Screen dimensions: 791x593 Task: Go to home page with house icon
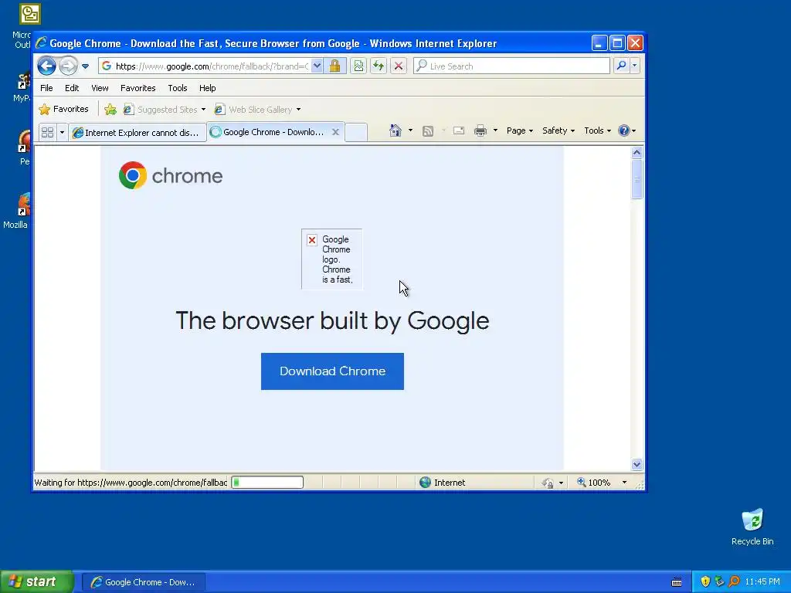coord(395,130)
